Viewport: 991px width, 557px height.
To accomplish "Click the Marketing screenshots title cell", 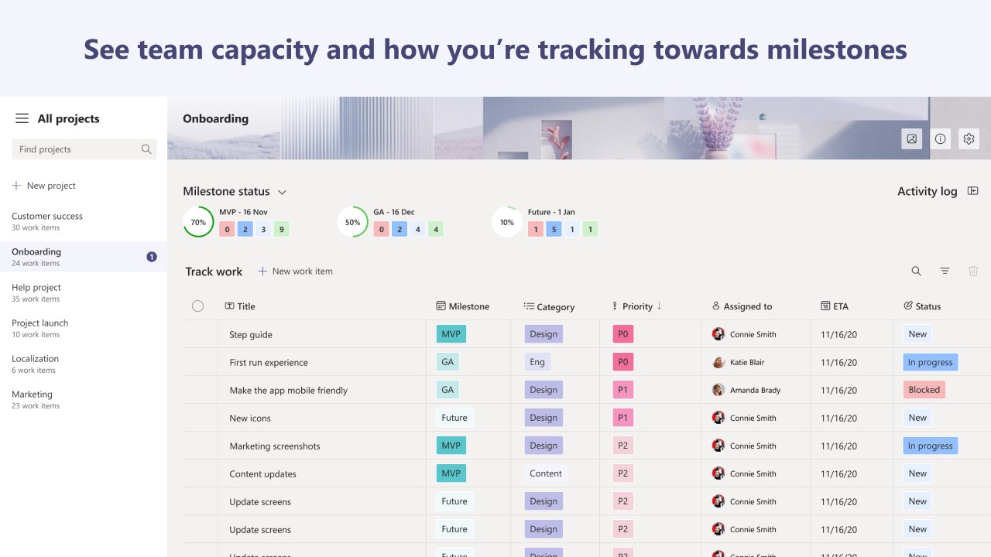I will click(x=275, y=446).
